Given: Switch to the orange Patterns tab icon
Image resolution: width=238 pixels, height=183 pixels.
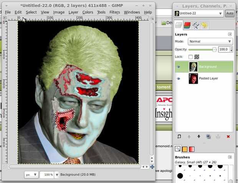Looking at the screenshot, I should (x=185, y=149).
